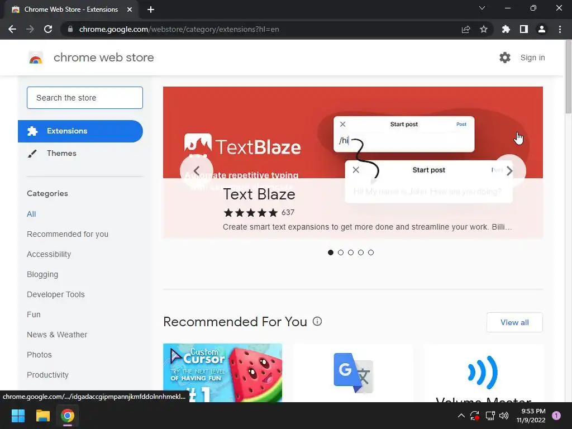
Task: Open the notification badge in the taskbar corner
Action: point(556,416)
